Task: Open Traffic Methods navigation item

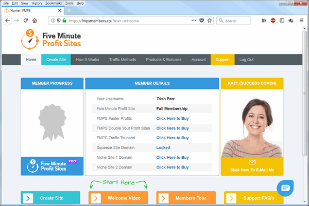Action: (123, 60)
